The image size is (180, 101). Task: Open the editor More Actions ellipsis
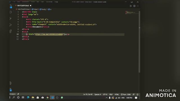[138, 6]
